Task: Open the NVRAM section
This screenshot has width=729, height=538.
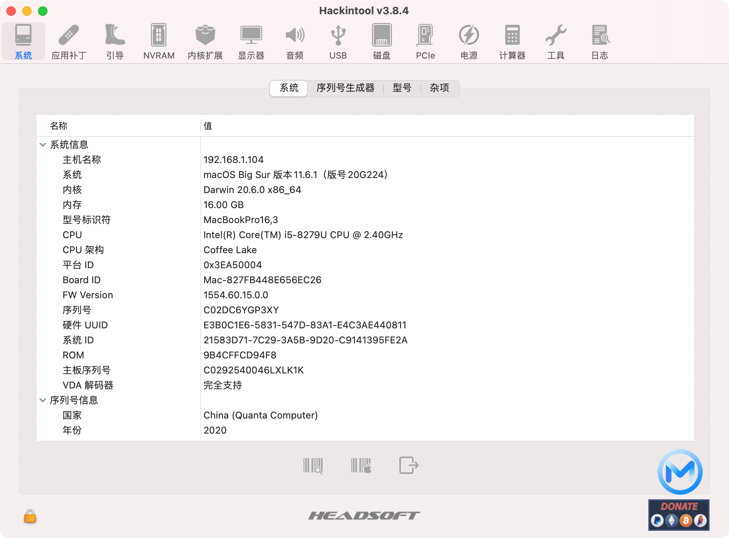Action: [159, 42]
